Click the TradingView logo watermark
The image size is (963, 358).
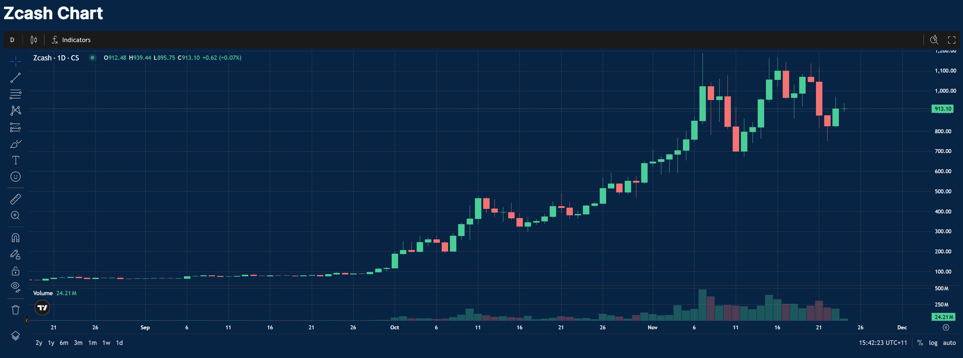(42, 307)
